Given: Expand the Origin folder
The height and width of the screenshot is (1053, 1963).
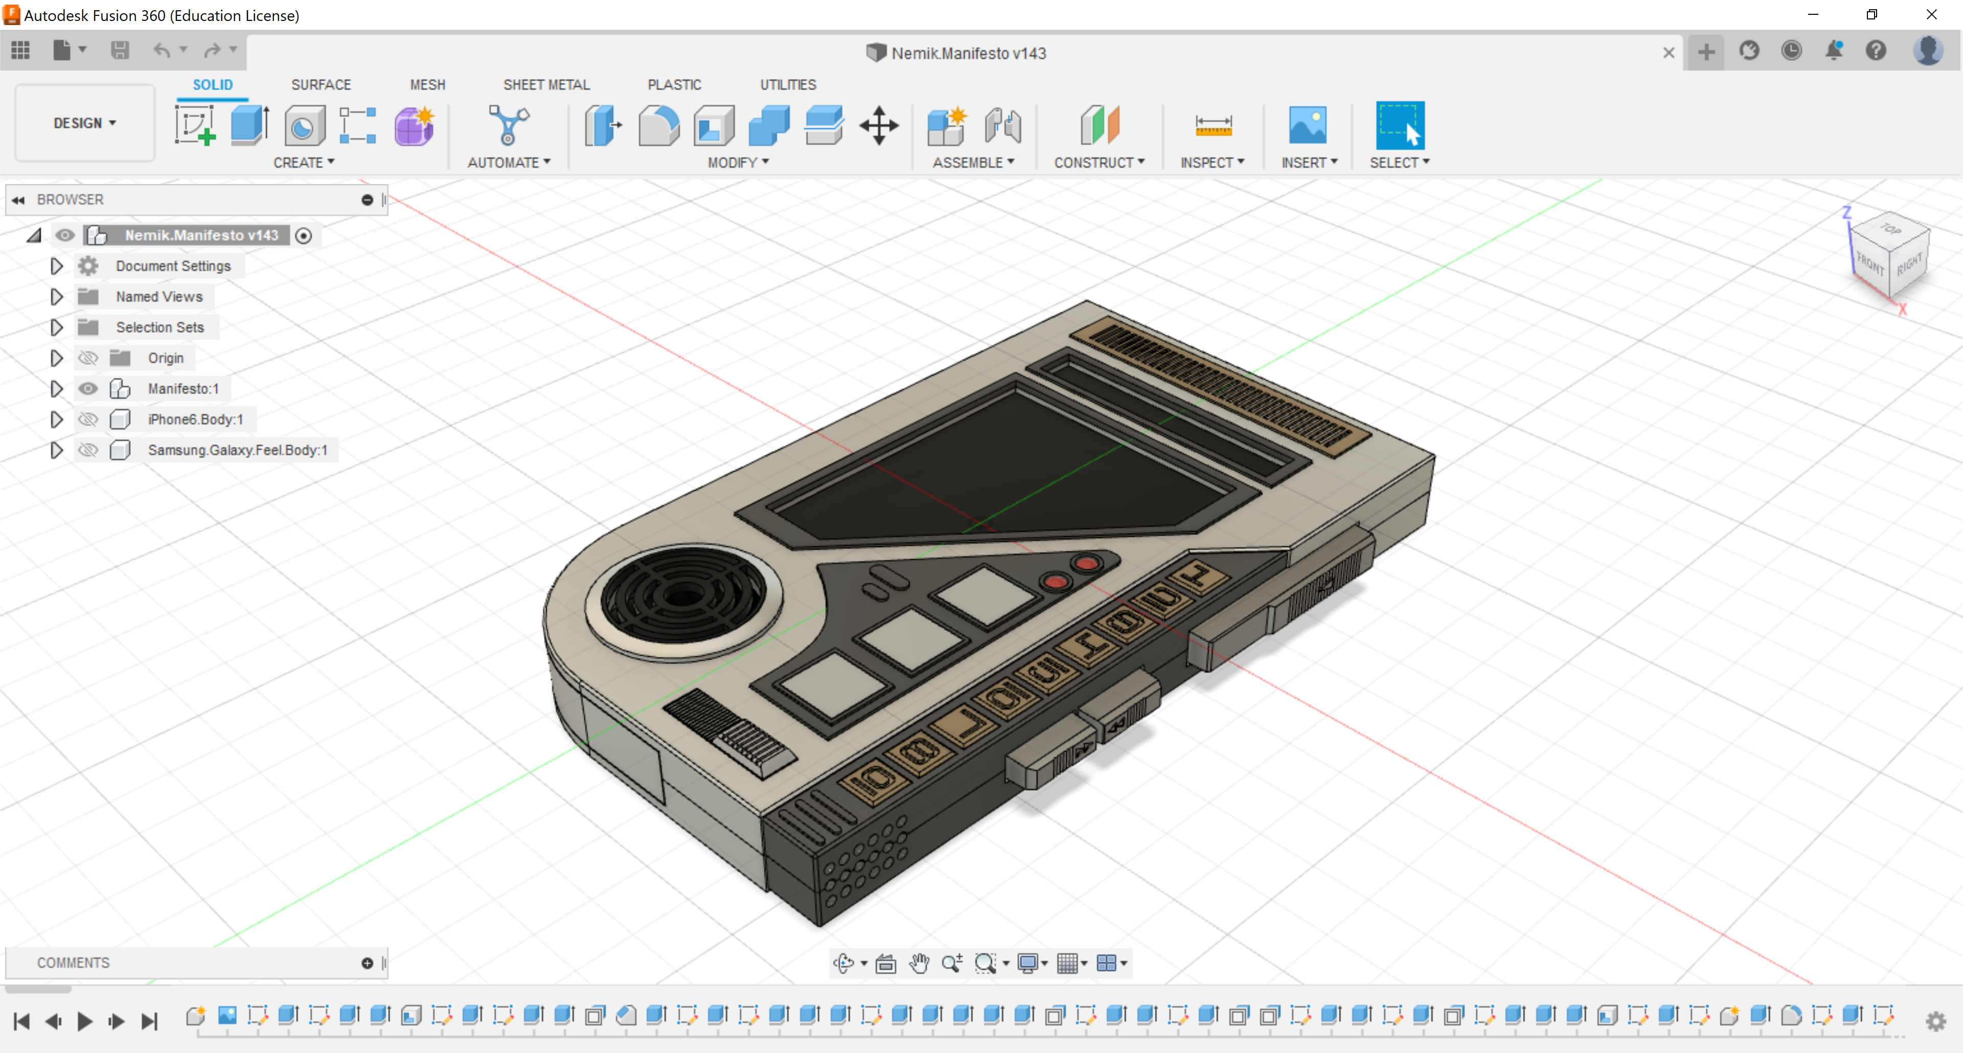Looking at the screenshot, I should tap(56, 358).
